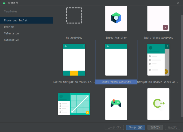
Task: Click the Android Studio logo in title bar
Action: [4, 3]
